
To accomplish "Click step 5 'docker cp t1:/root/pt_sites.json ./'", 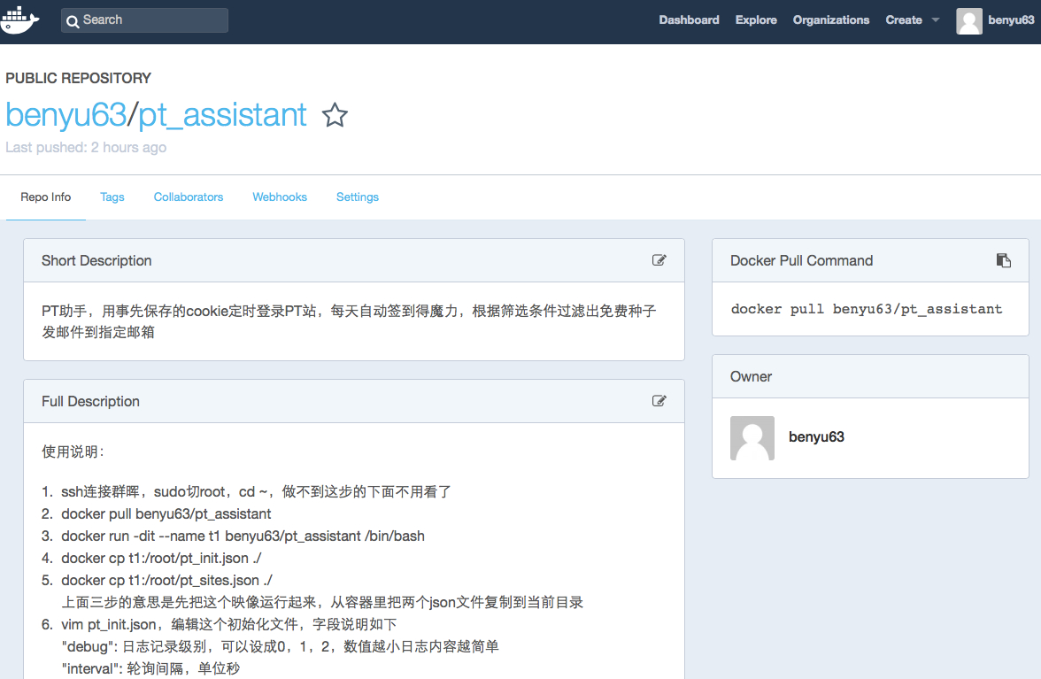I will point(166,580).
